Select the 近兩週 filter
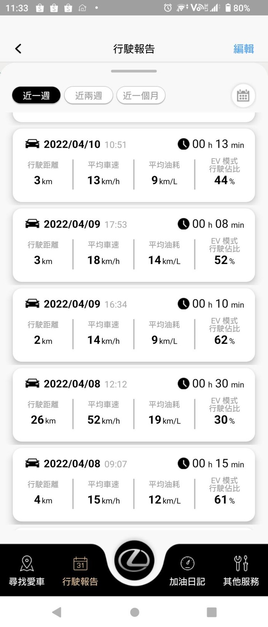The width and height of the screenshot is (268, 627). [x=89, y=95]
